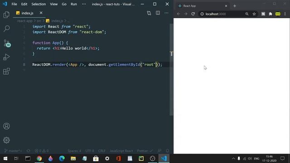
Task: Click the 'Hello world' text in the code
Action: (73, 48)
